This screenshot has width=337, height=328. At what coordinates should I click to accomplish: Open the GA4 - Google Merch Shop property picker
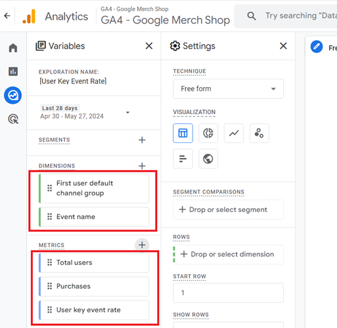[165, 16]
